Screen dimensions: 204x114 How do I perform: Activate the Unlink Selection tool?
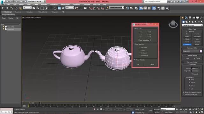16,8
